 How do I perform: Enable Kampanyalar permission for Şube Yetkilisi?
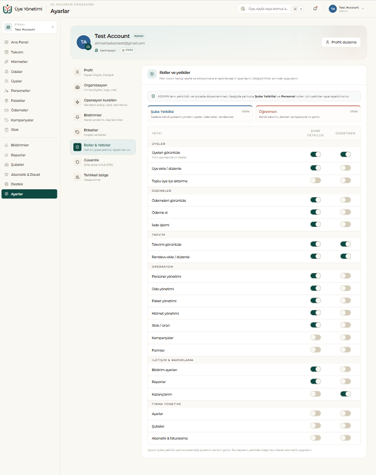pos(316,338)
